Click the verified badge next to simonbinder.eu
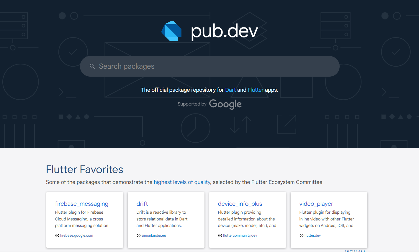This screenshot has width=419, height=252. point(139,235)
